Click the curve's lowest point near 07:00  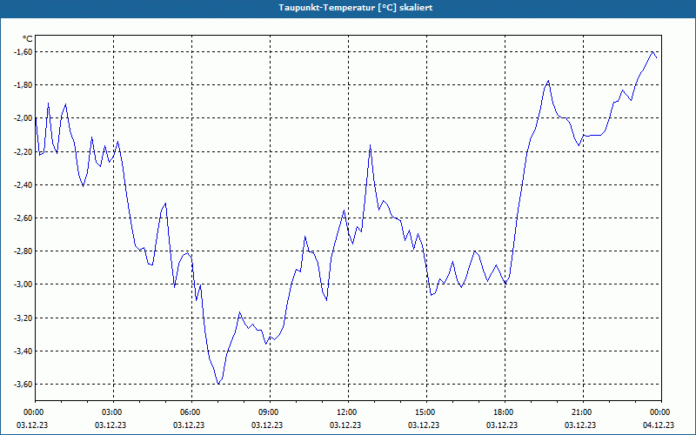click(x=218, y=384)
